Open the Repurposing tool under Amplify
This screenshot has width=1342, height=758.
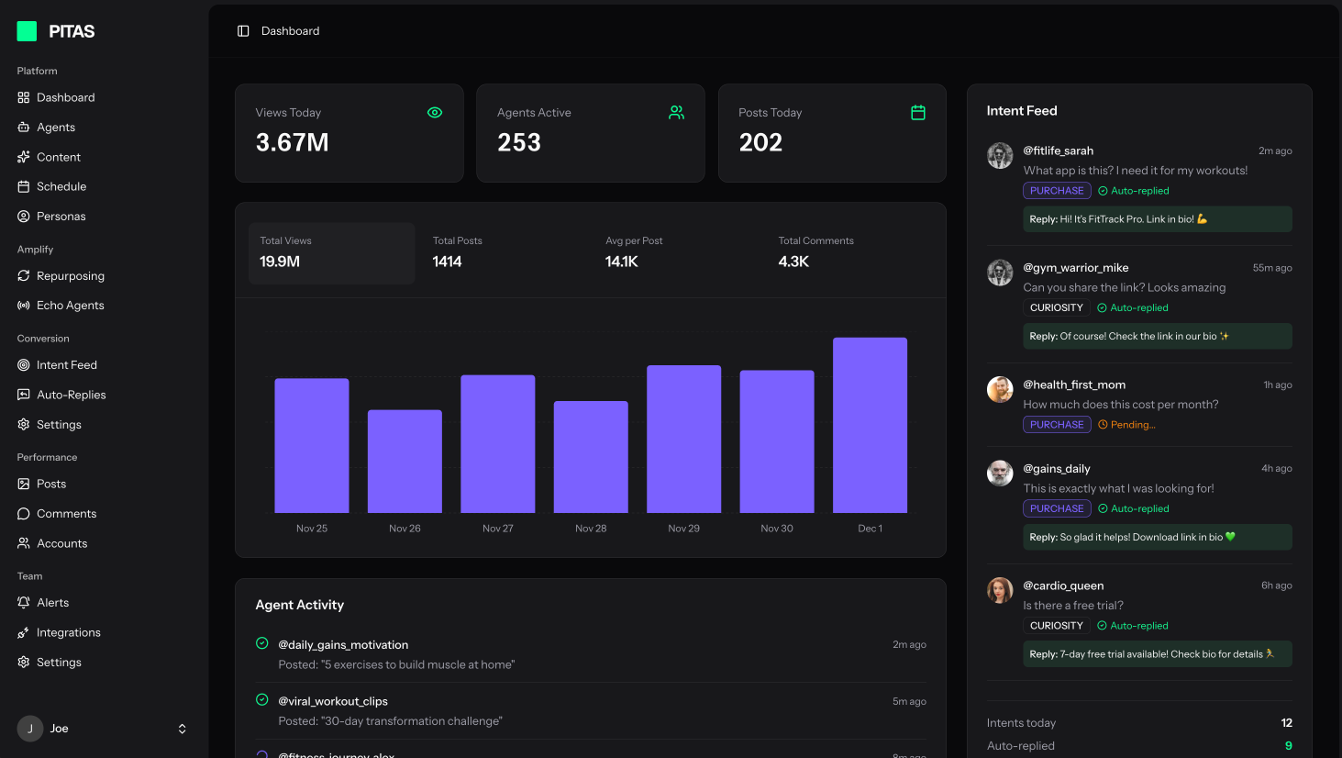pyautogui.click(x=72, y=275)
